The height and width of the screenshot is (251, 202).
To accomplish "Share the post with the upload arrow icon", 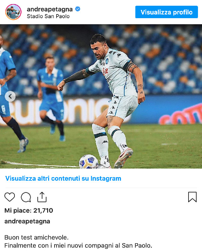I will pos(42,197).
